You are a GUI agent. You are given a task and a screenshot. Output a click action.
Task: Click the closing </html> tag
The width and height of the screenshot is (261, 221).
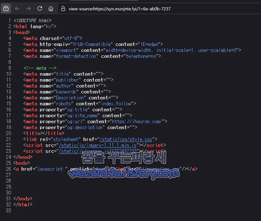(23, 204)
